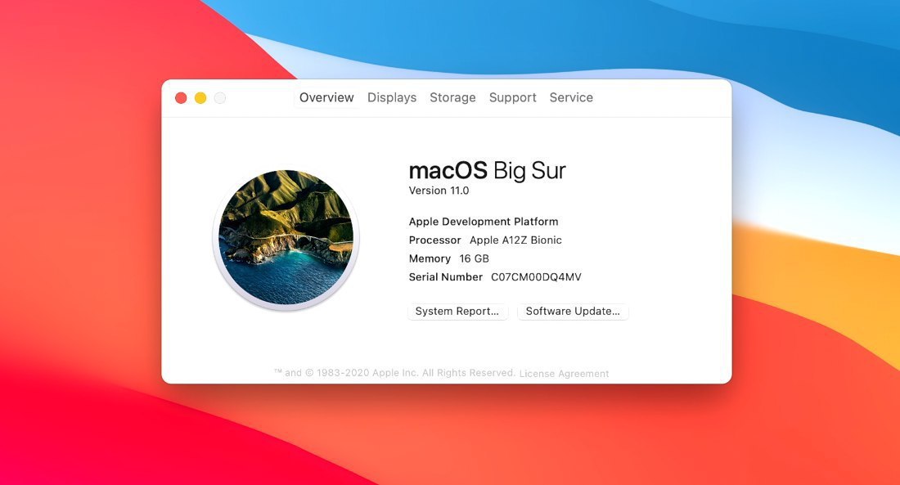
Task: Click the macOS Big Sur circular logo
Action: pyautogui.click(x=286, y=238)
